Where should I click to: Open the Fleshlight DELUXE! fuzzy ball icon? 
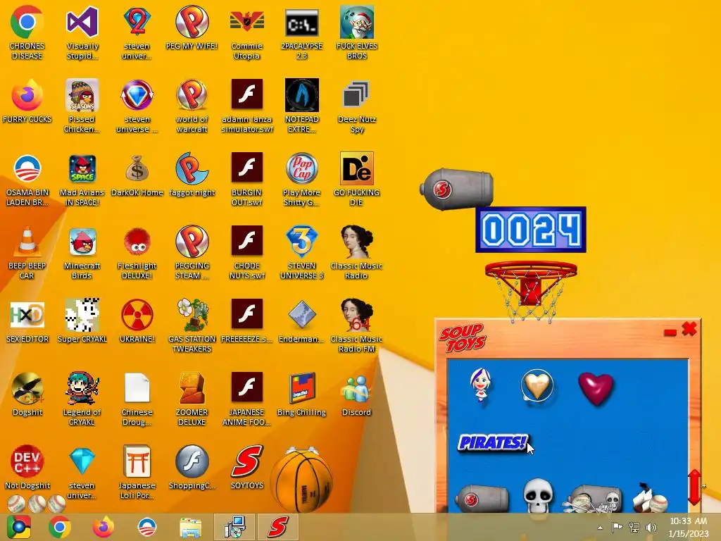(x=137, y=252)
